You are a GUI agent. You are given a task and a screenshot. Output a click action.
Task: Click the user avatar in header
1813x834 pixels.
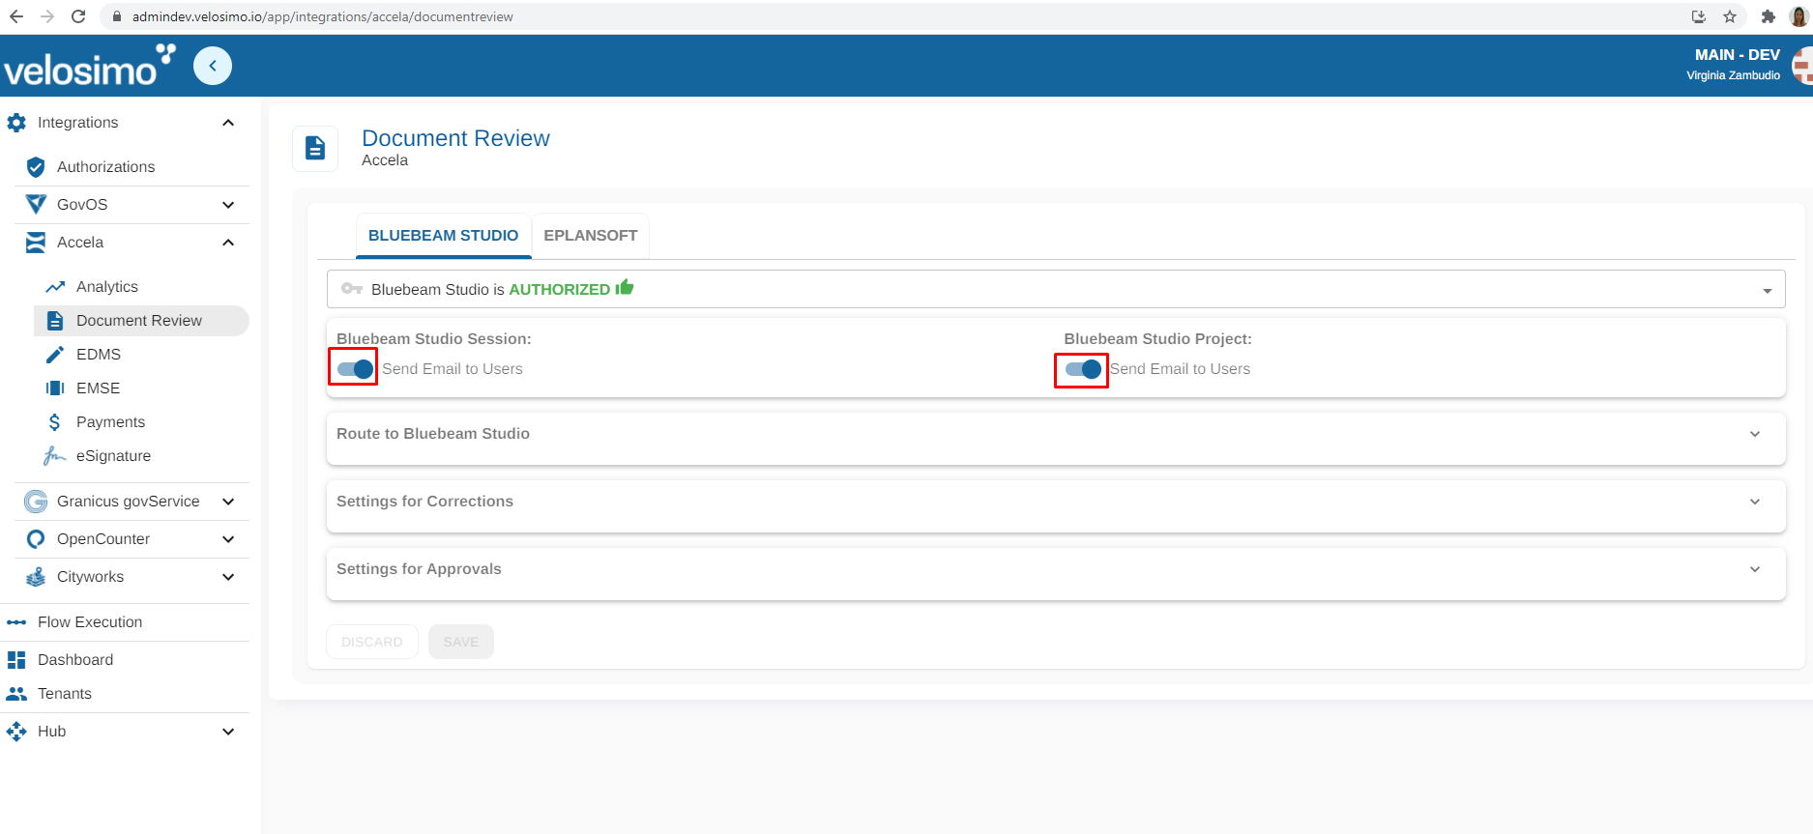pos(1802,67)
